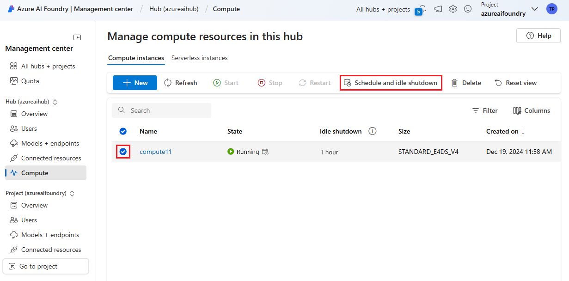The width and height of the screenshot is (569, 281).
Task: Open Project Models + endpoints in sidebar
Action: coord(45,235)
